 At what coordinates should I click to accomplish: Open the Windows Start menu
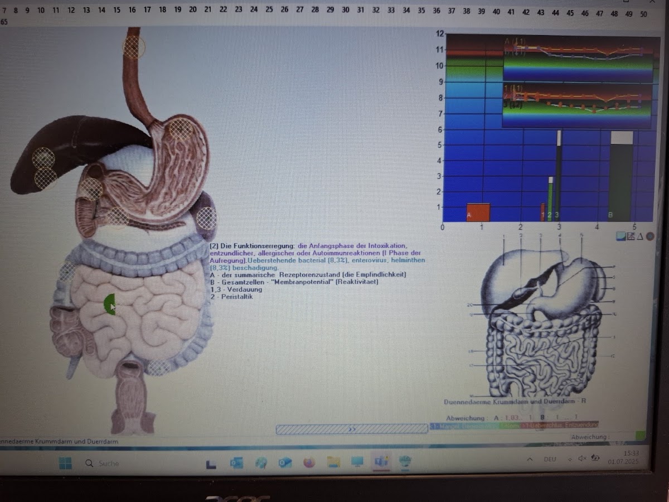65,463
